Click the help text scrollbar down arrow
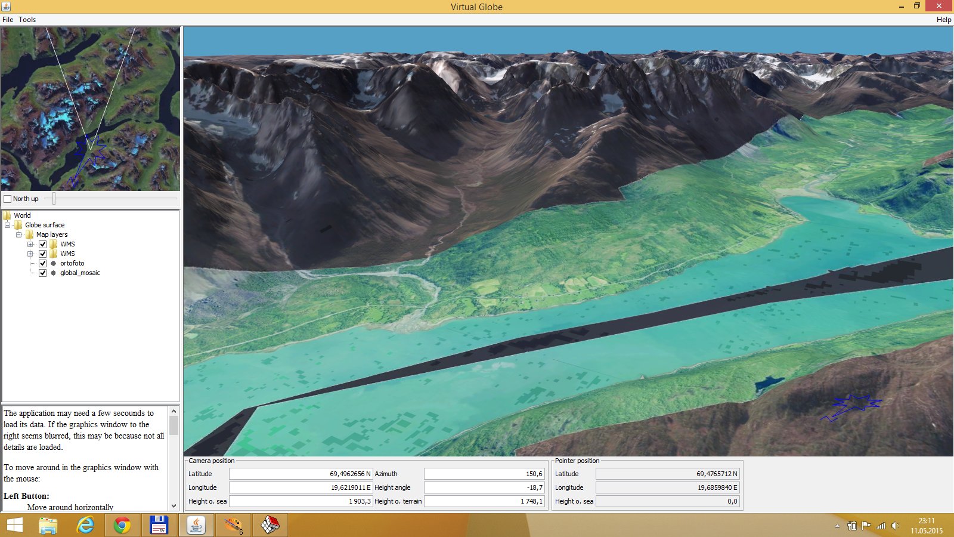The height and width of the screenshot is (537, 954). tap(174, 506)
